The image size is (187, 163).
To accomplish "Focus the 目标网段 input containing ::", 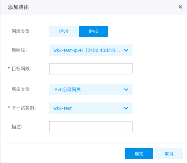I will click(x=91, y=69).
